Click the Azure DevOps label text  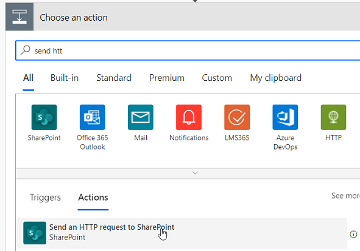tap(285, 142)
